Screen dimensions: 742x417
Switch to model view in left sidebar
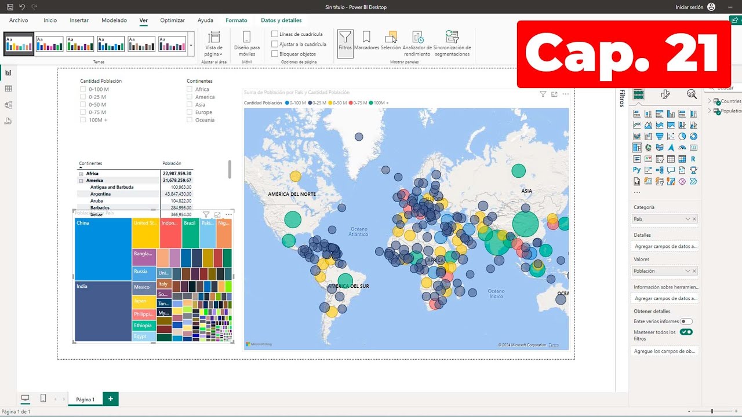[8, 105]
